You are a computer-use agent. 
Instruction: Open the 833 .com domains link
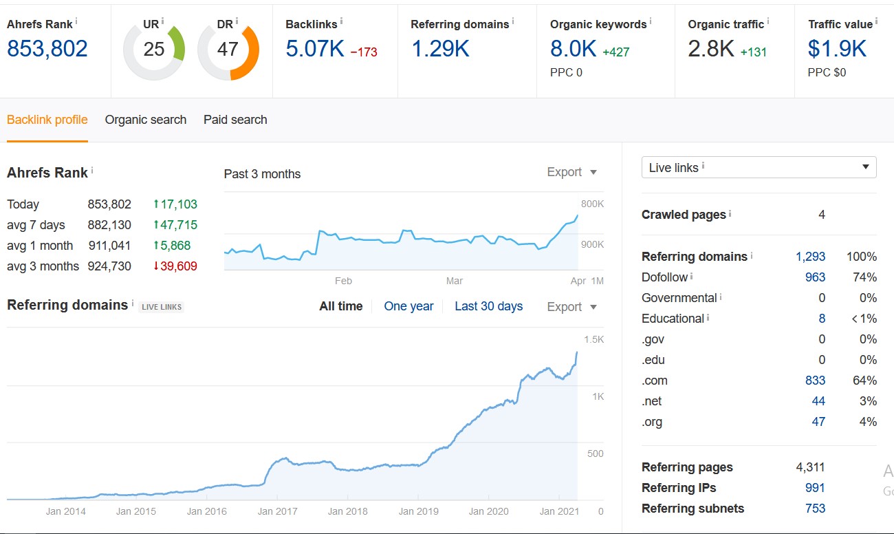tap(816, 381)
